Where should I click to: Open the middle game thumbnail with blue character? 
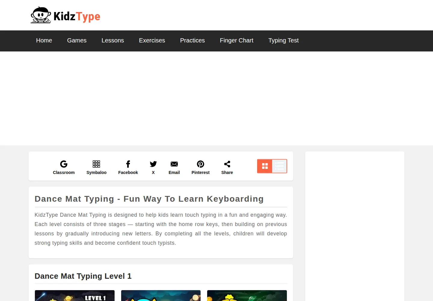[161, 296]
